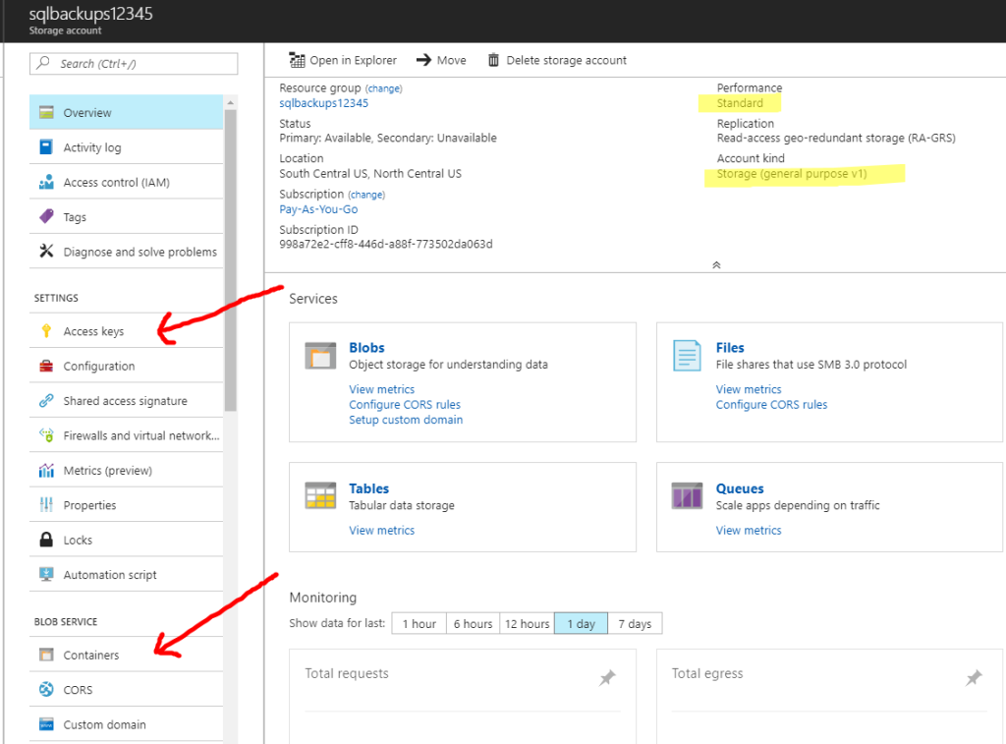Click the Custom domain icon
This screenshot has width=1006, height=744.
46,724
